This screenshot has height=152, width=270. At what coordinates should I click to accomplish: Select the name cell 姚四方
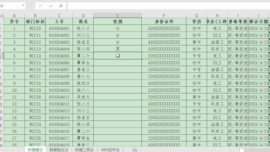point(83,83)
